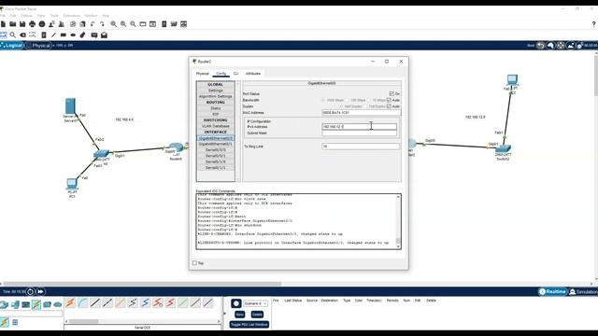The image size is (598, 336).
Task: Switch to Realtime mode
Action: click(552, 292)
